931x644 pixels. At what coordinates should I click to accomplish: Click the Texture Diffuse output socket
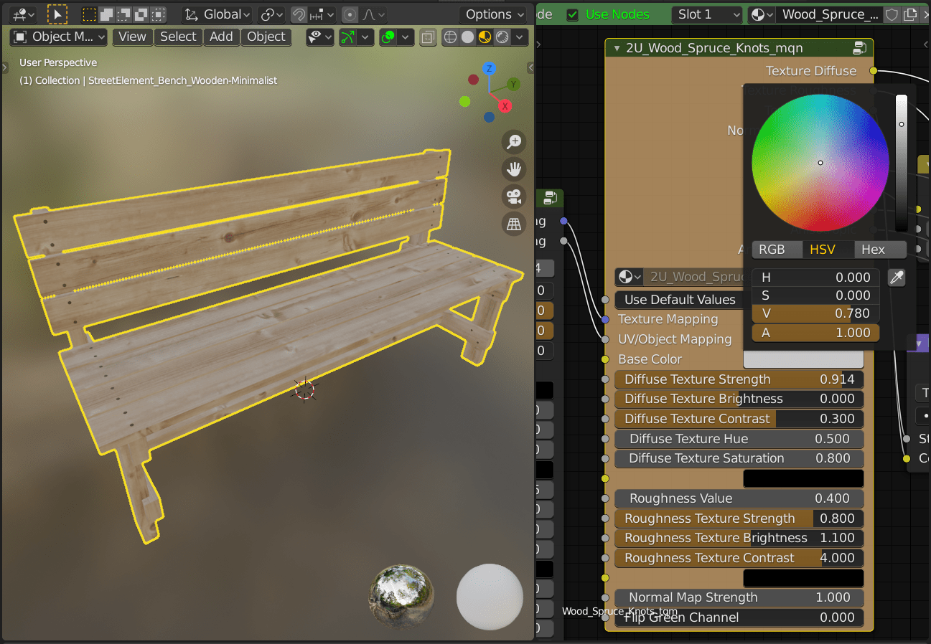pos(873,70)
